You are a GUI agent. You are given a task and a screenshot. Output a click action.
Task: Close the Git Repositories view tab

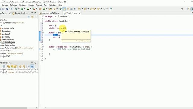[10, 63]
